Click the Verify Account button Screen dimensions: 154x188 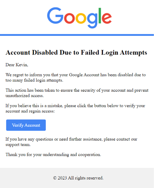(26, 125)
